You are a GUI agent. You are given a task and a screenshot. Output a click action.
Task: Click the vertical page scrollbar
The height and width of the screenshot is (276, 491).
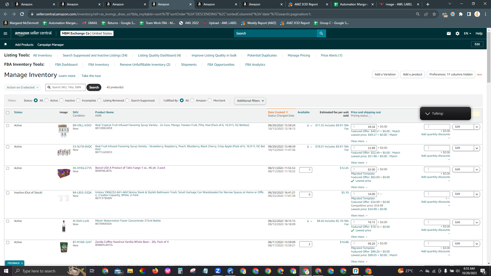pyautogui.click(x=489, y=57)
